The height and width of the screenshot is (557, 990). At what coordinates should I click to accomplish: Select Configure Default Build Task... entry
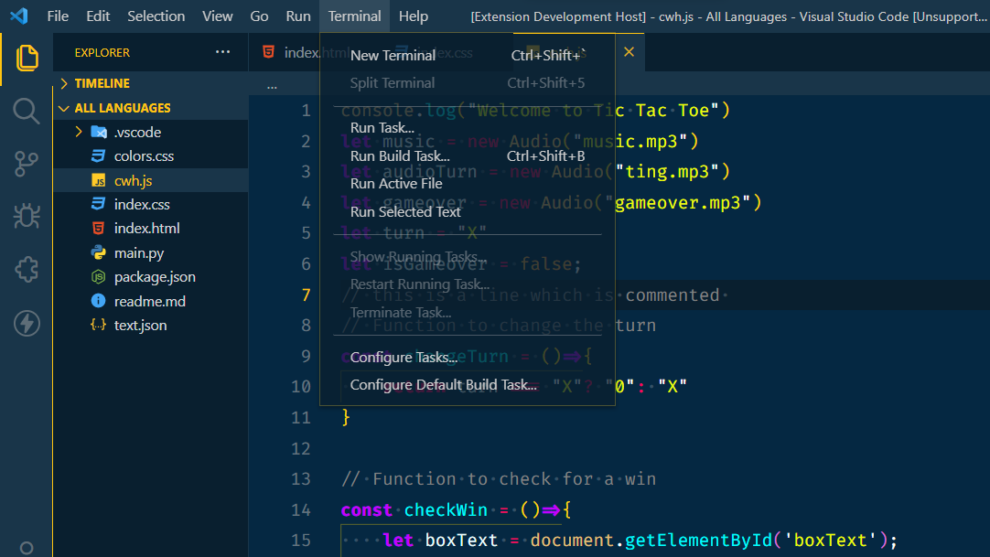click(x=468, y=385)
